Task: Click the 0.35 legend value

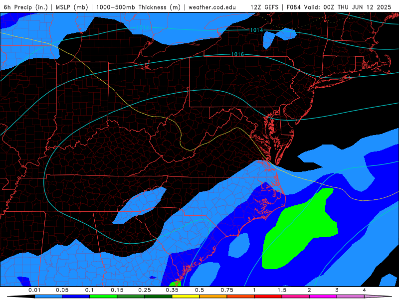Action: point(172,290)
